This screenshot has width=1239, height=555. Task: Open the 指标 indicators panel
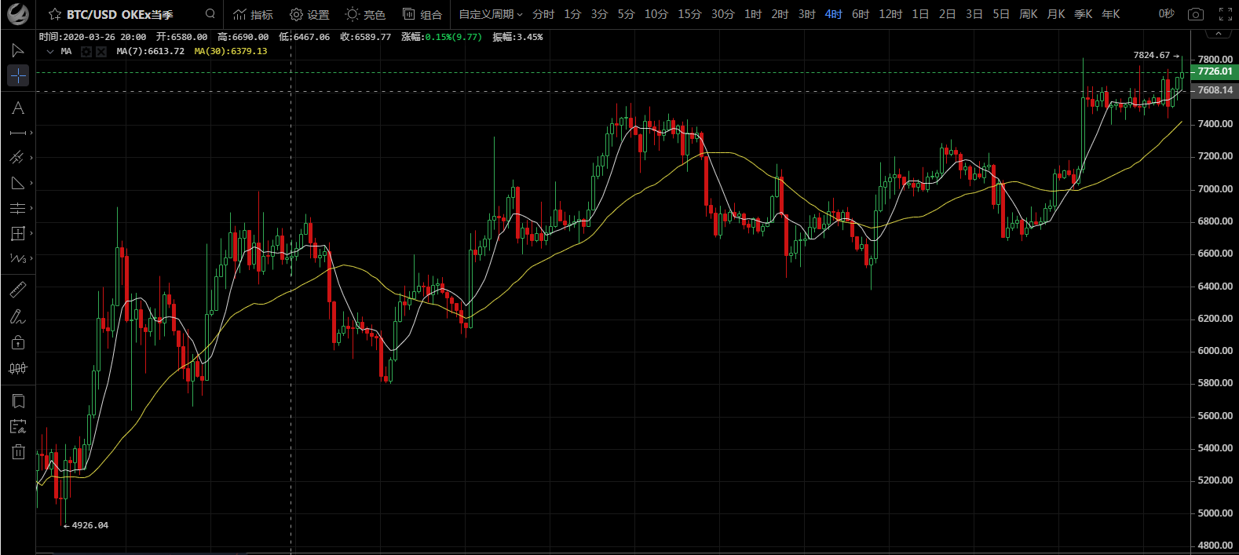click(253, 14)
